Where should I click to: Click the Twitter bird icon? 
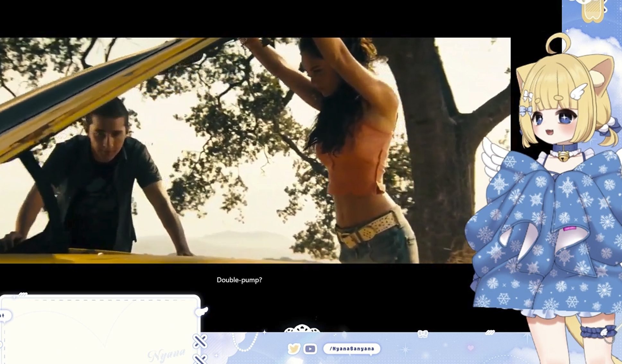(x=294, y=349)
